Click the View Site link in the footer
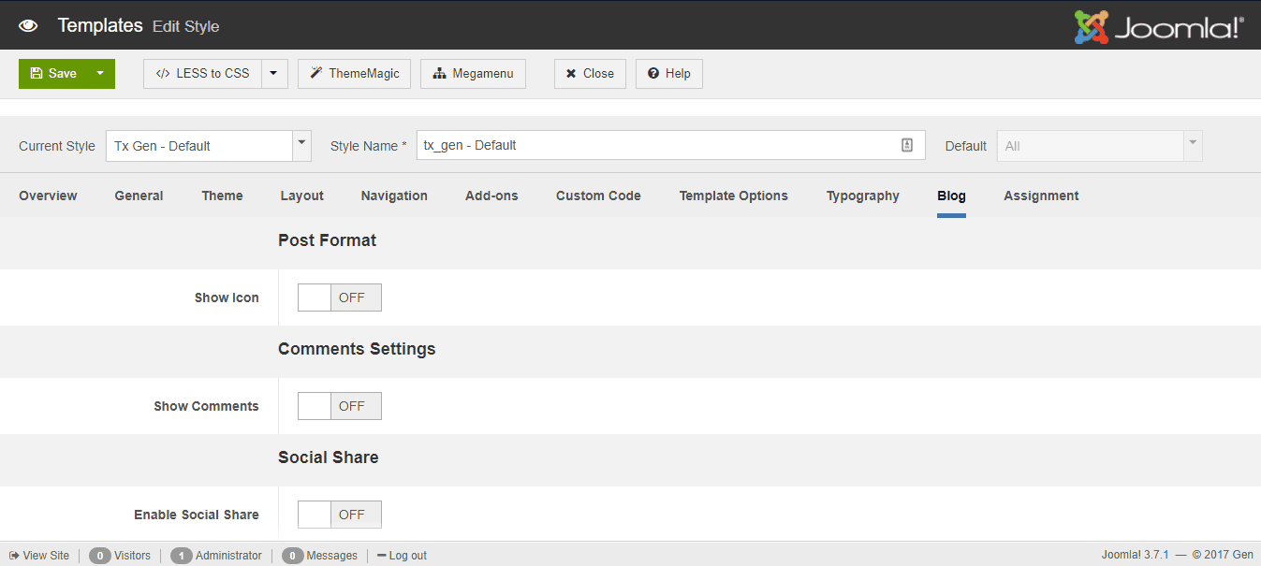The height and width of the screenshot is (566, 1261). [38, 555]
